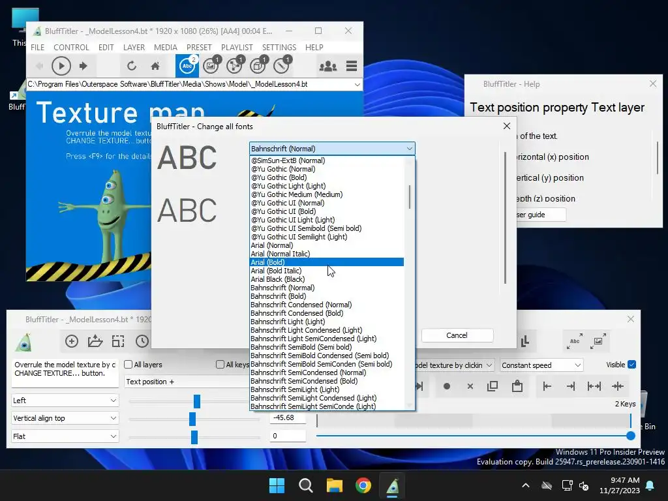This screenshot has width=668, height=501.
Task: Click the jump to last key icon
Action: (x=570, y=386)
